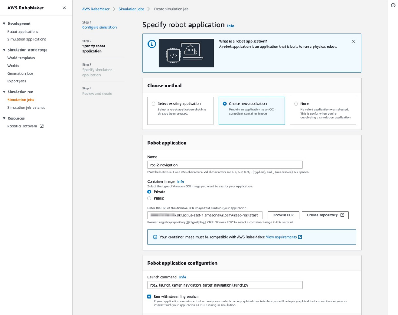Click the Launch command input field
The width and height of the screenshot is (398, 315).
tap(225, 285)
